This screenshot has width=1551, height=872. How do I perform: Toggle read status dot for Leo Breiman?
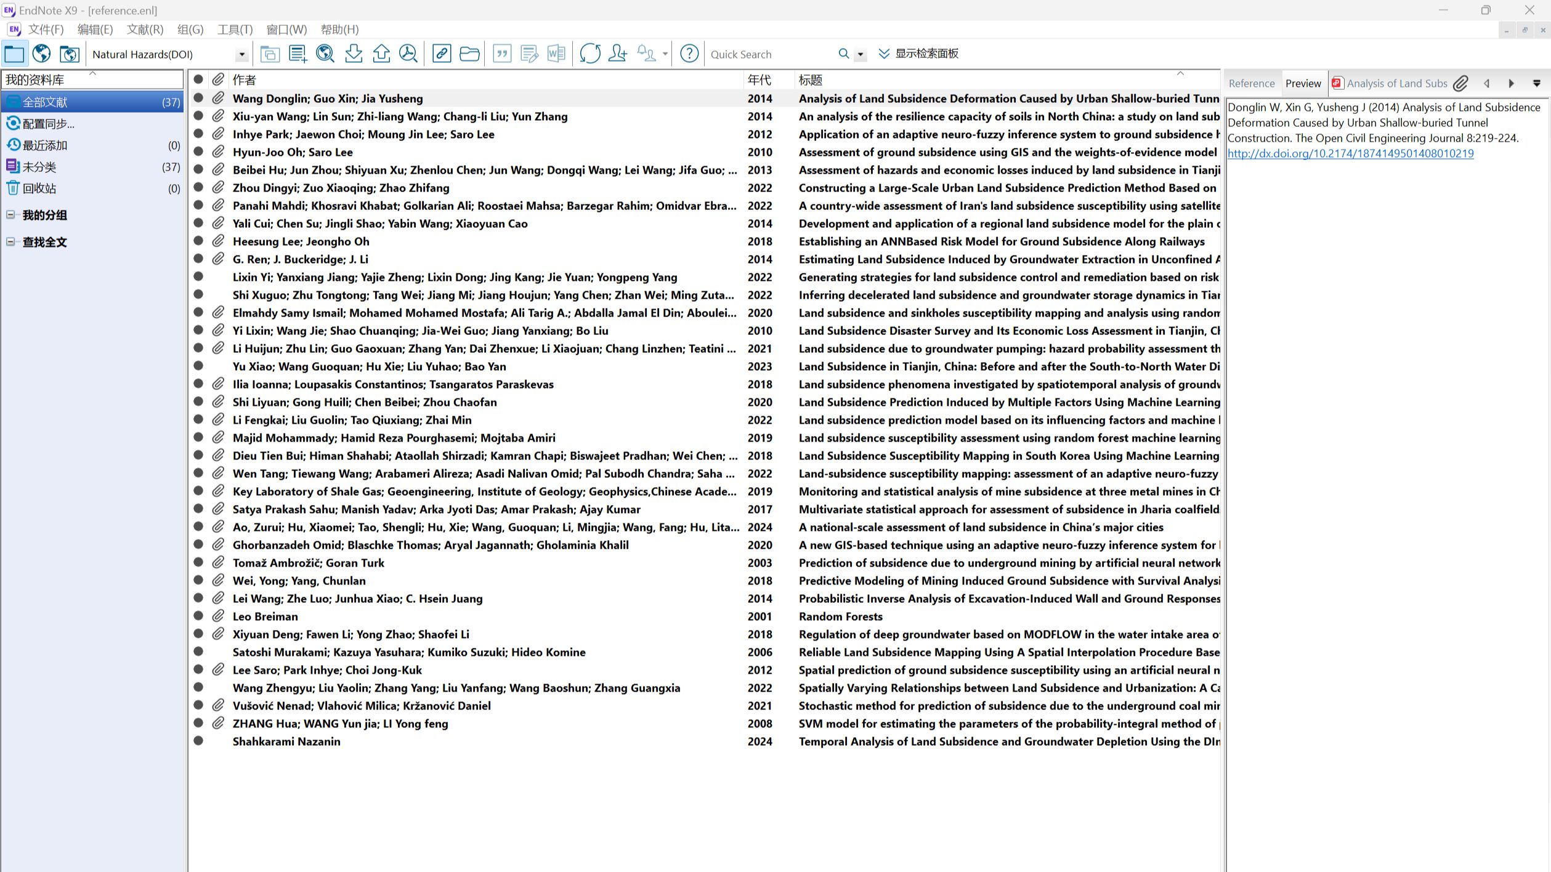(x=198, y=616)
